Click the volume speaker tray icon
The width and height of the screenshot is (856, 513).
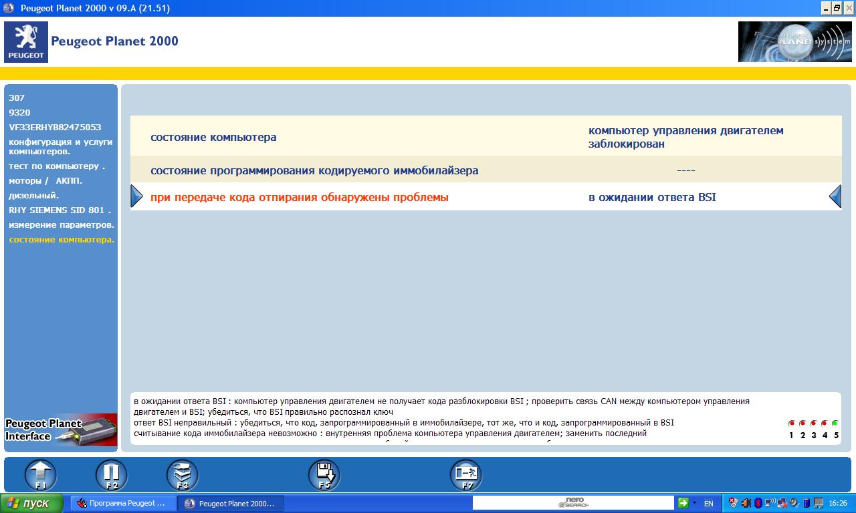[x=746, y=503]
